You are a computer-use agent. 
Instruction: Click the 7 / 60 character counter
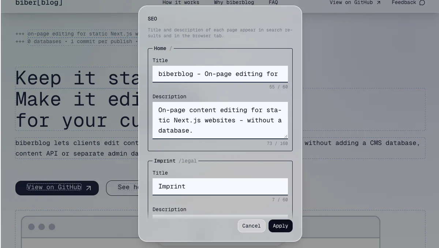pyautogui.click(x=280, y=200)
